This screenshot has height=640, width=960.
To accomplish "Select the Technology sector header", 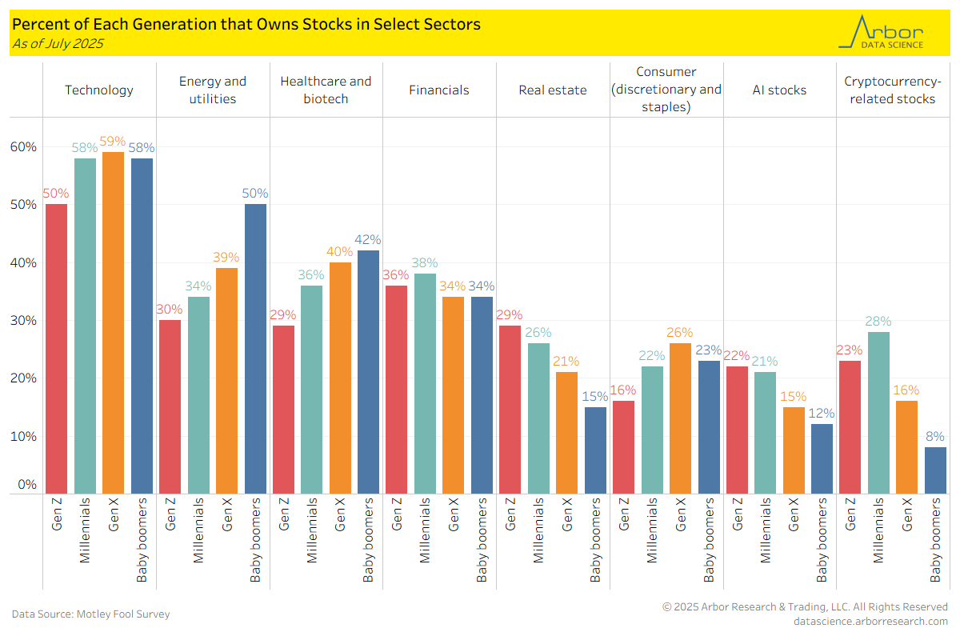I will 99,90.
